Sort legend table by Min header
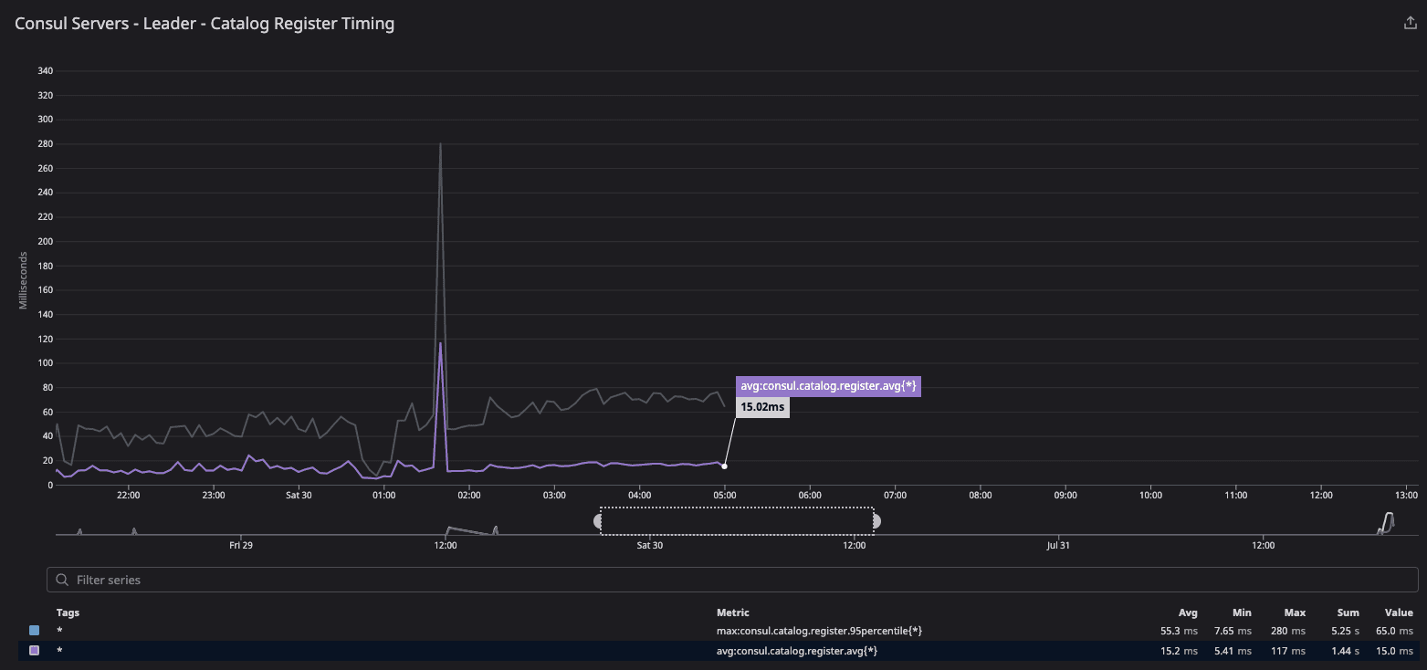Viewport: 1427px width, 670px height. tap(1241, 612)
